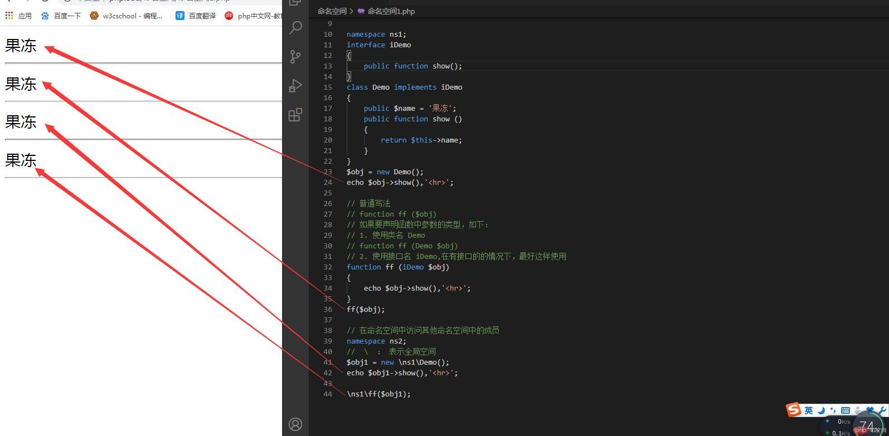Click '// 1. 使用类名 Demo' comment line
Image resolution: width=889 pixels, height=436 pixels.
click(386, 235)
